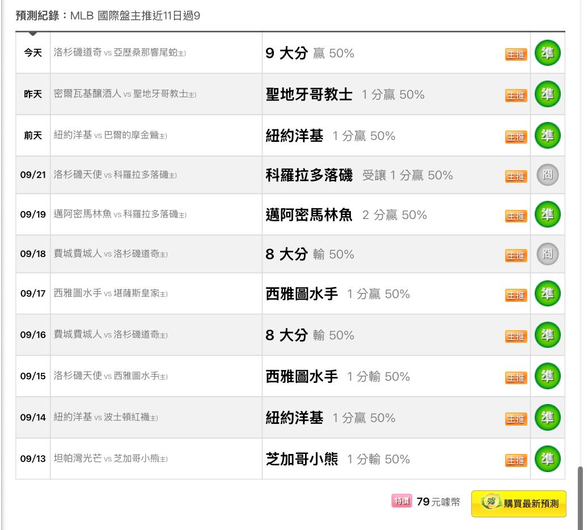Click the 79 元噓幣 price text
This screenshot has width=588, height=530.
coord(438,502)
